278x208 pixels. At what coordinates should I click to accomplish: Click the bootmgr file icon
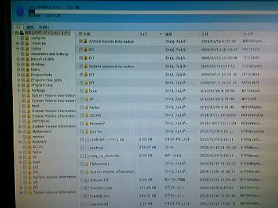pyautogui.click(x=87, y=148)
